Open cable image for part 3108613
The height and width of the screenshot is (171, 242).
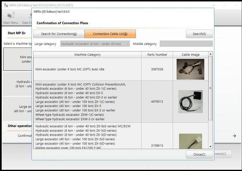tap(190, 141)
